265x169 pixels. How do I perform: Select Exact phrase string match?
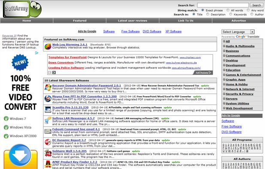[x=202, y=10]
